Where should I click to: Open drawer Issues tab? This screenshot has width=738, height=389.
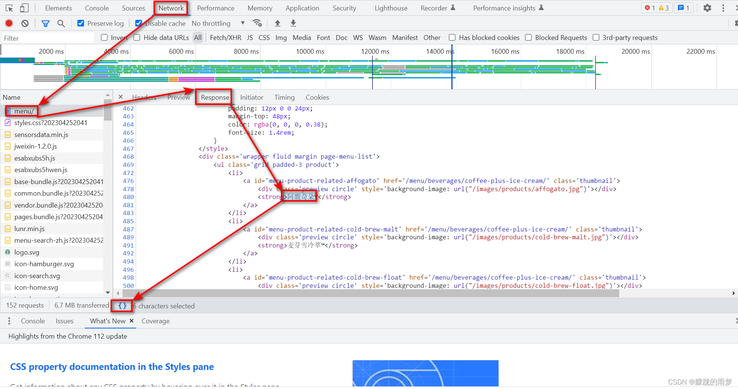tap(65, 321)
